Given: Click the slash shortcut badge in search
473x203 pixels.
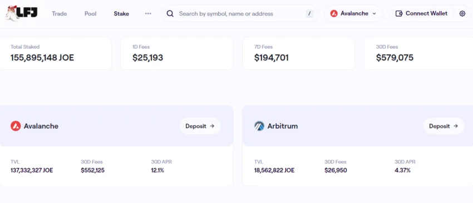Looking at the screenshot, I should (x=309, y=13).
